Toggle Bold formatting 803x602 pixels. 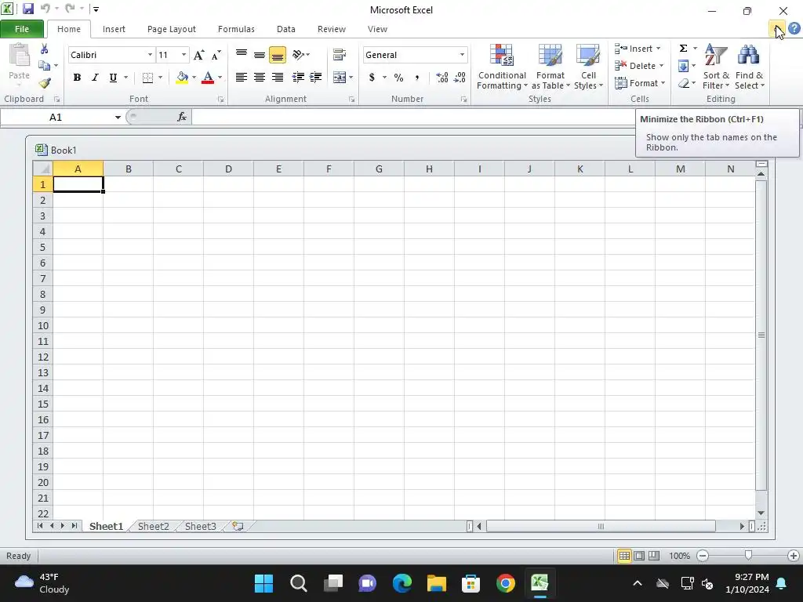(x=77, y=78)
